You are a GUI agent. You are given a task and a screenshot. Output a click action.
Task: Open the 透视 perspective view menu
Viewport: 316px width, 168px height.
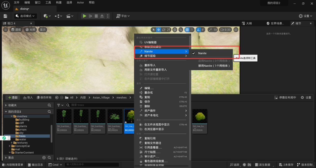pyautogui.click(x=16, y=30)
